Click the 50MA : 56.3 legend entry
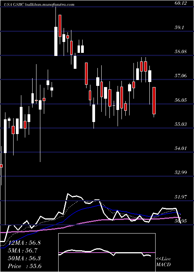 coord(24,258)
